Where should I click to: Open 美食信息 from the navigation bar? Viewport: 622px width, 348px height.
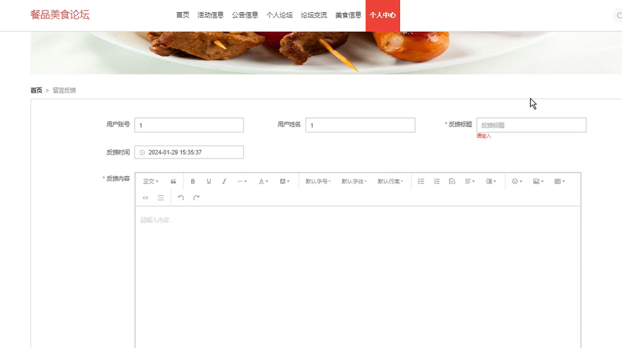point(348,15)
